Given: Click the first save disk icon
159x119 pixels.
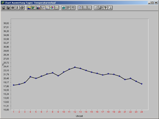Looking at the screenshot, I should pyautogui.click(x=3, y=8).
